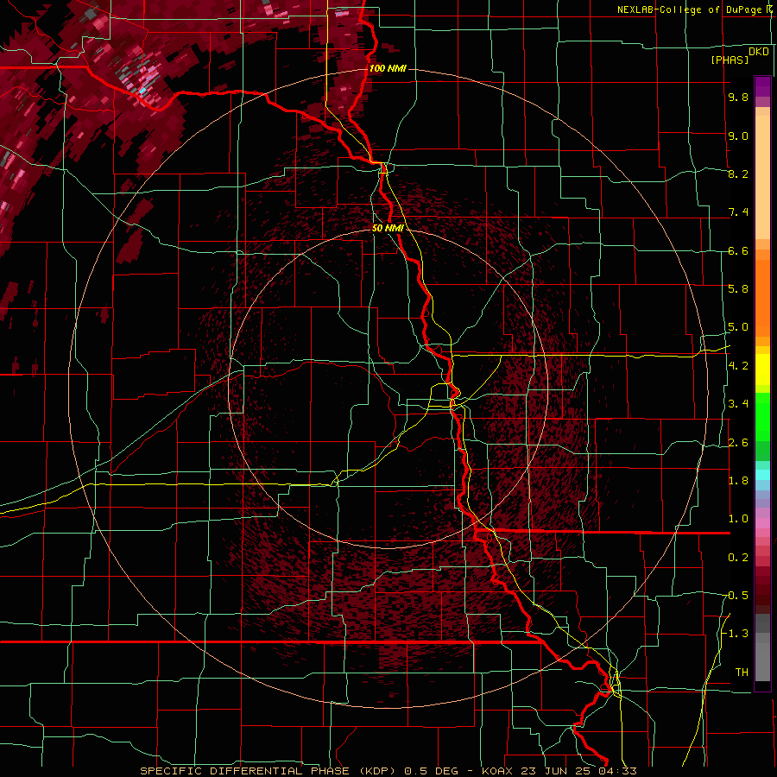Image resolution: width=777 pixels, height=777 pixels.
Task: Click the 1.0 scale value
Action: point(738,519)
